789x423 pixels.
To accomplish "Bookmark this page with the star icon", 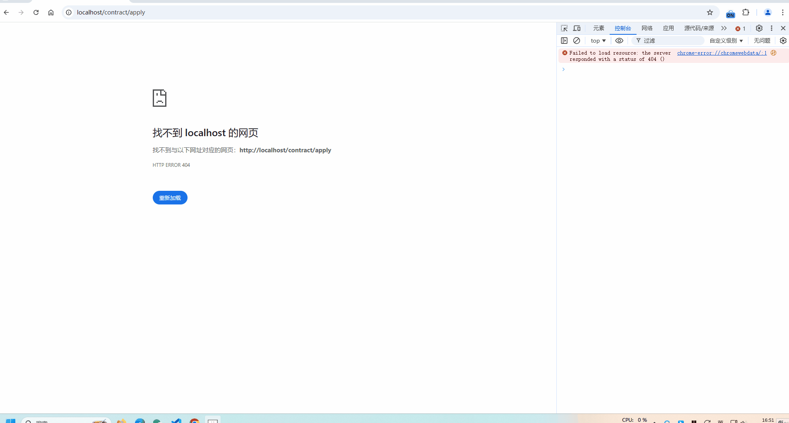I will (710, 12).
